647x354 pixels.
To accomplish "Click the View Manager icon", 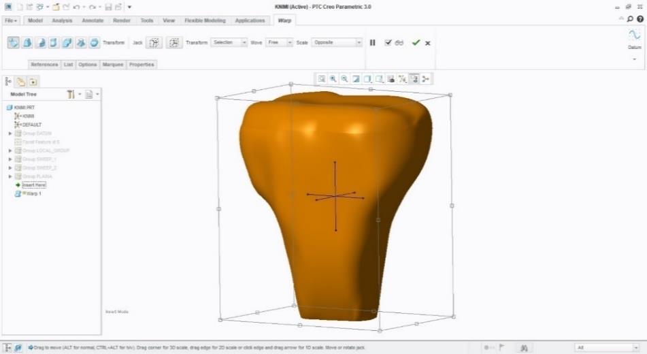I will 391,78.
